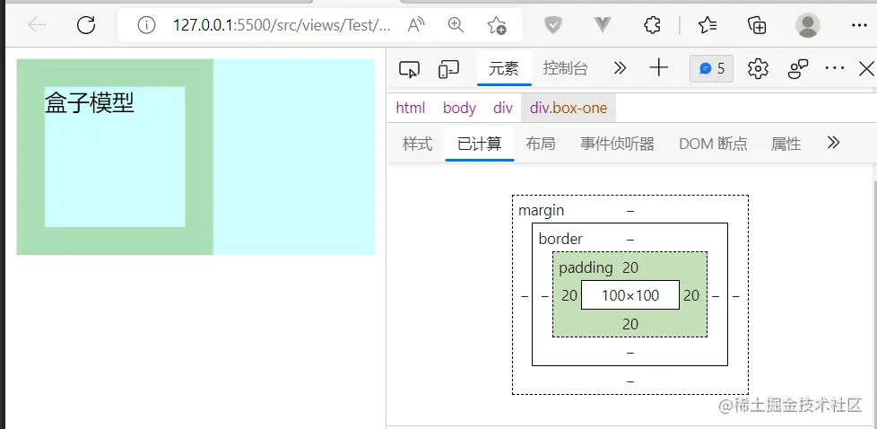
Task: Add a new DevTools tool tab
Action: click(x=659, y=68)
